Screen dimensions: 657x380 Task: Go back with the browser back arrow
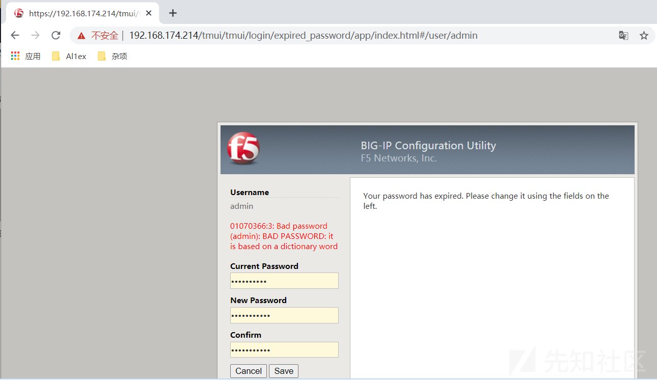click(x=15, y=35)
